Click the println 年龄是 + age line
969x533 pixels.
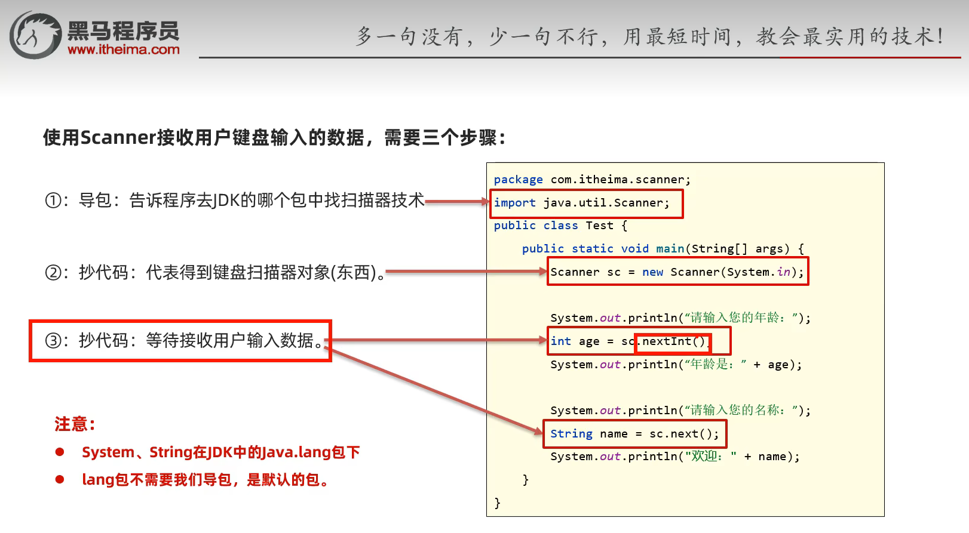(676, 365)
